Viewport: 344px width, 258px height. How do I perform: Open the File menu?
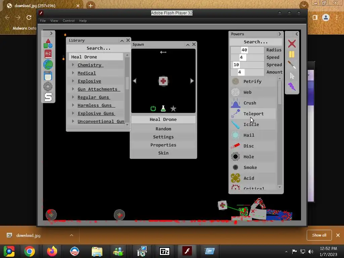(x=43, y=20)
